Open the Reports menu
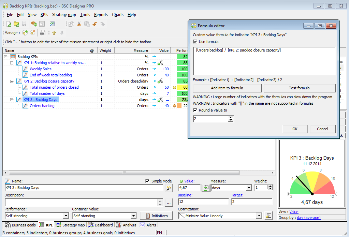349x237 pixels. (101, 15)
